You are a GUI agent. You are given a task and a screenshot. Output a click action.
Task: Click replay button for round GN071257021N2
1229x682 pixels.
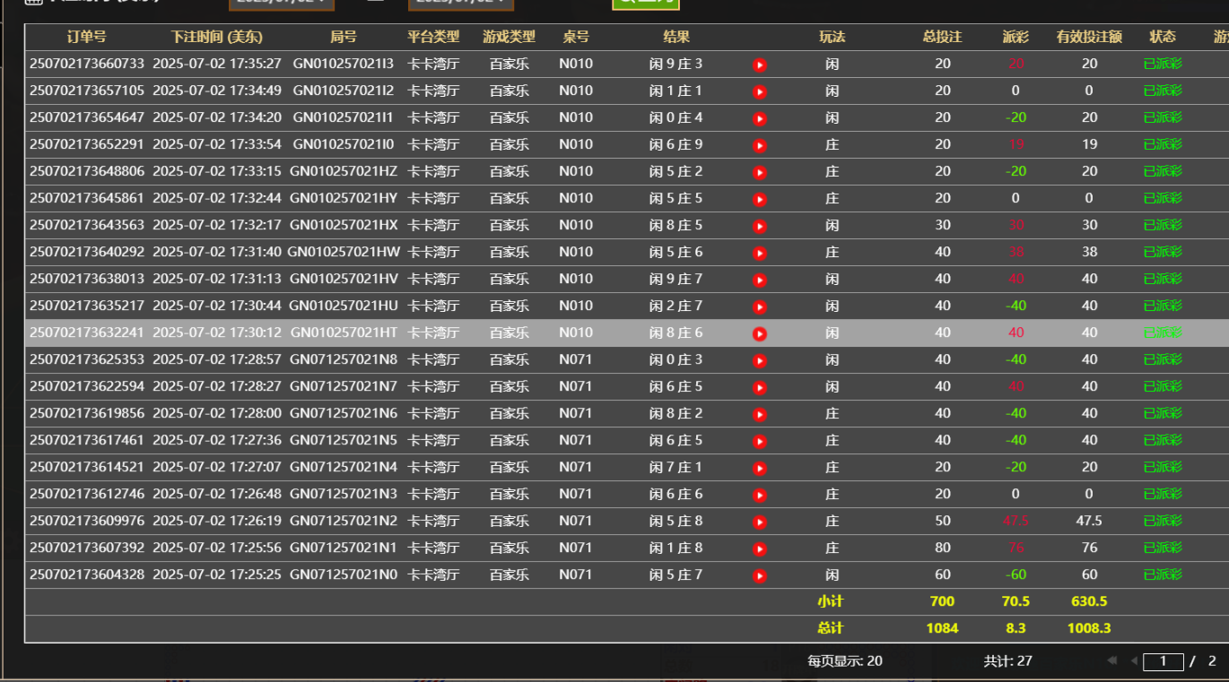point(760,522)
